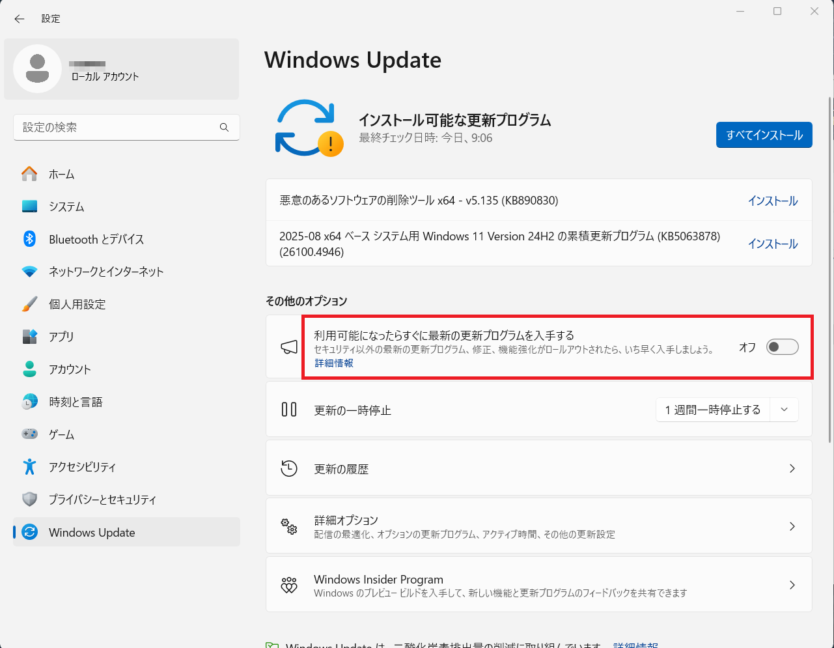Open the アクセシビリティ settings page
Image resolution: width=834 pixels, height=648 pixels.
(x=126, y=467)
